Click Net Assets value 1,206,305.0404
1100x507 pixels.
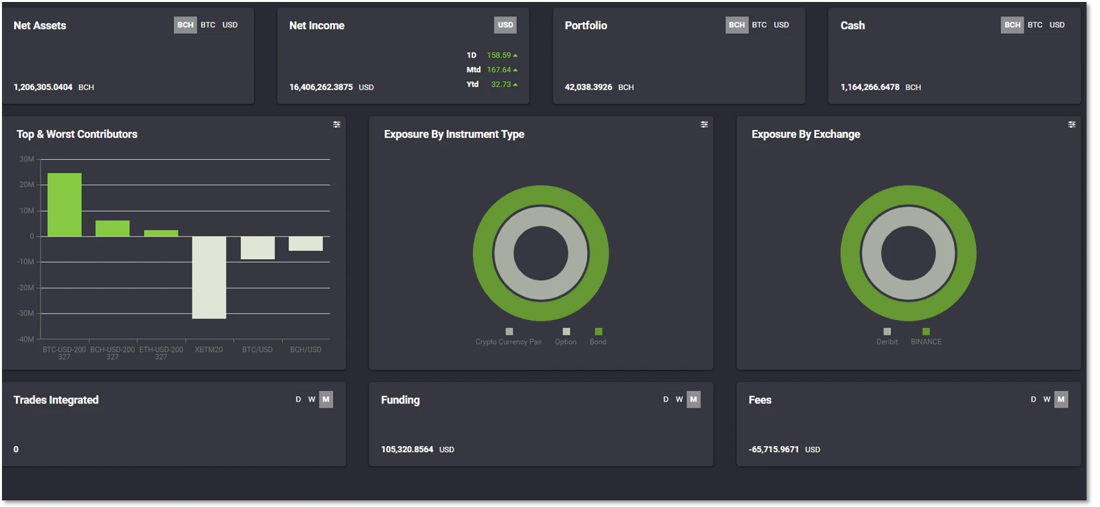43,87
